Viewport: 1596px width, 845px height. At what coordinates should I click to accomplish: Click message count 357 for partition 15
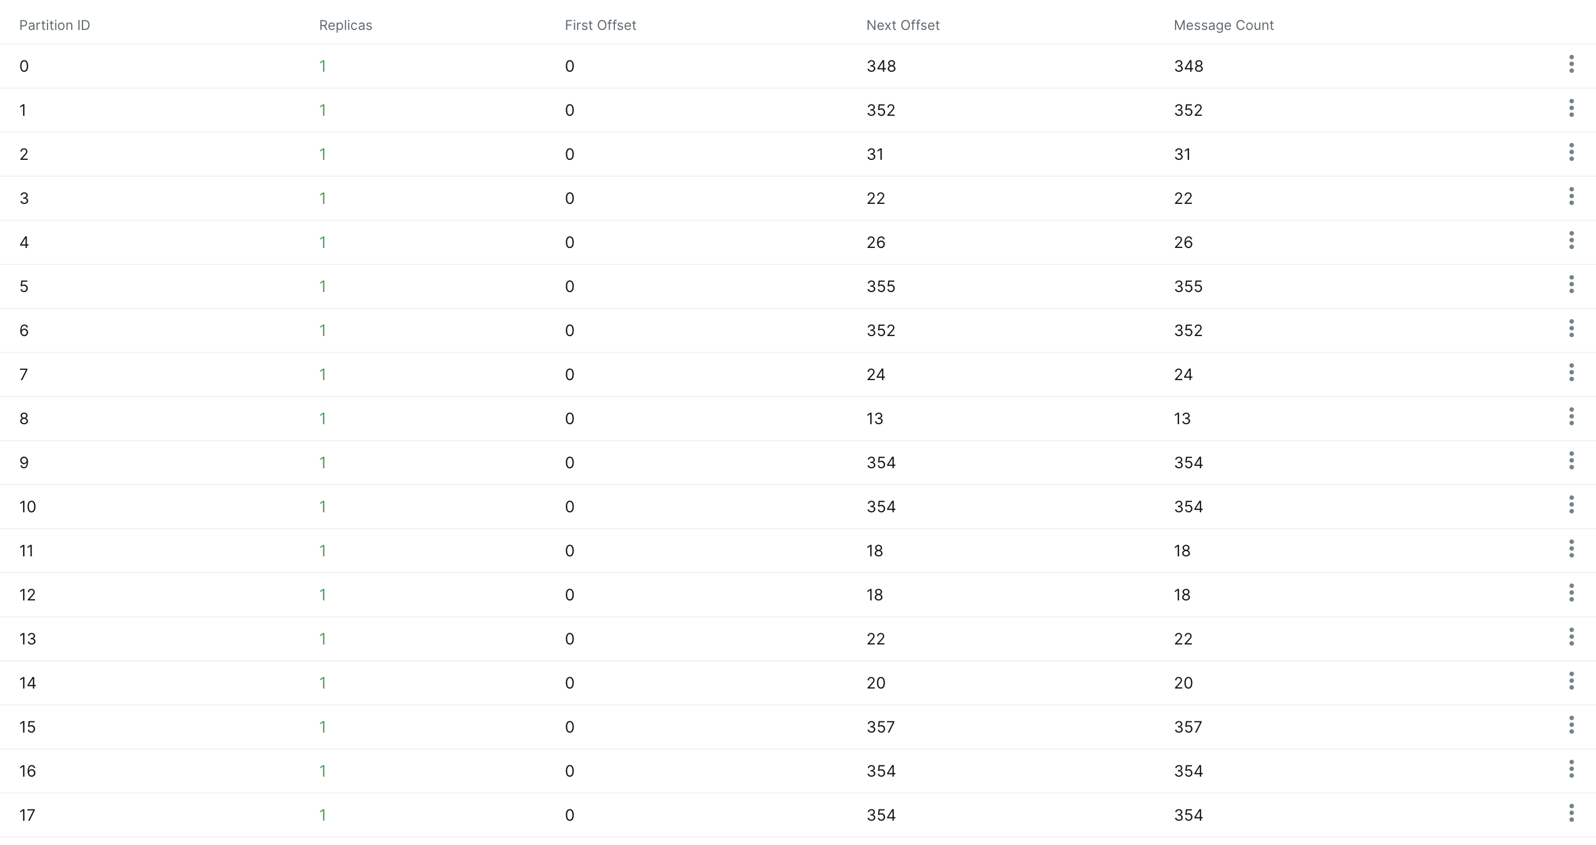1188,728
